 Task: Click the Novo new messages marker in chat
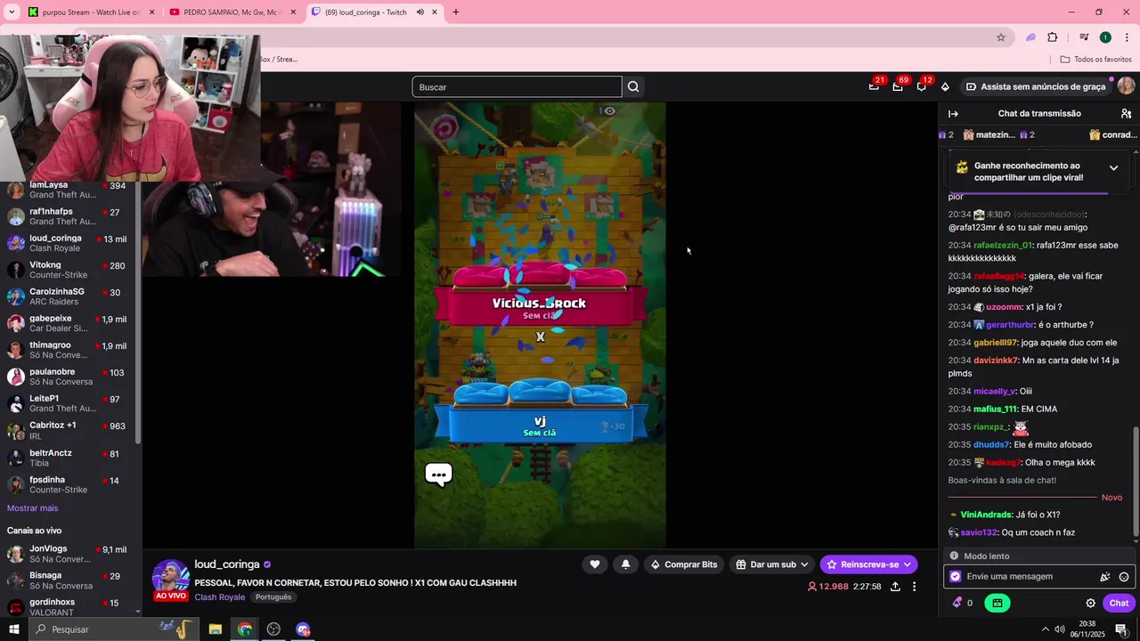(1111, 498)
